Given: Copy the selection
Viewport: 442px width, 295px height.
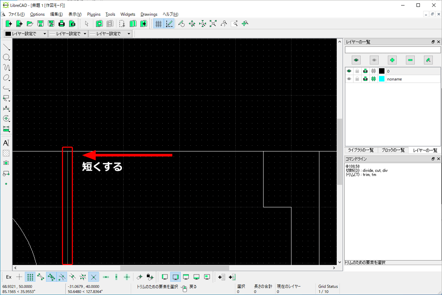Looking at the screenshot, I should [x=133, y=24].
